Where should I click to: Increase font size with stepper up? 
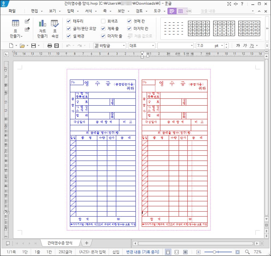point(227,44)
